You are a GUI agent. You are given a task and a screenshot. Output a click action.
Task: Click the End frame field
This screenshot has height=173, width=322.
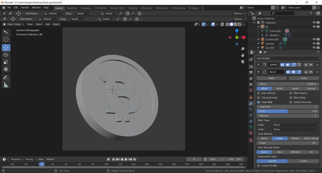[235, 159]
